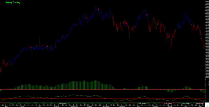The image size is (209, 107).
Task: Select the red zero line of green histogram
Action: [102, 90]
